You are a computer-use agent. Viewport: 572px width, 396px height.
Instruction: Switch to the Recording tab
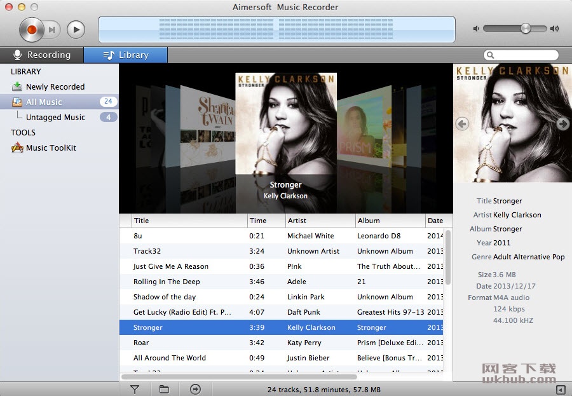tap(41, 55)
